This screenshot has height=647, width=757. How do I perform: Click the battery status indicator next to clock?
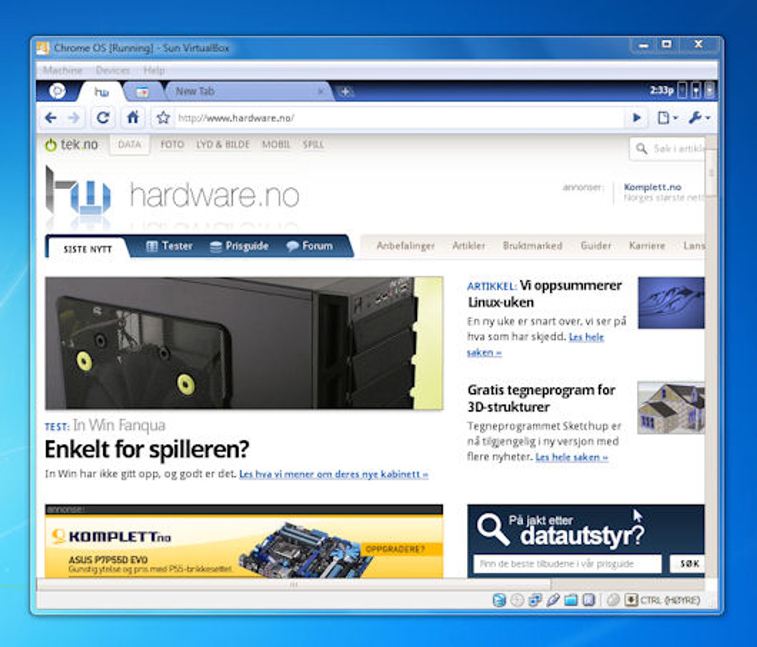(x=682, y=91)
